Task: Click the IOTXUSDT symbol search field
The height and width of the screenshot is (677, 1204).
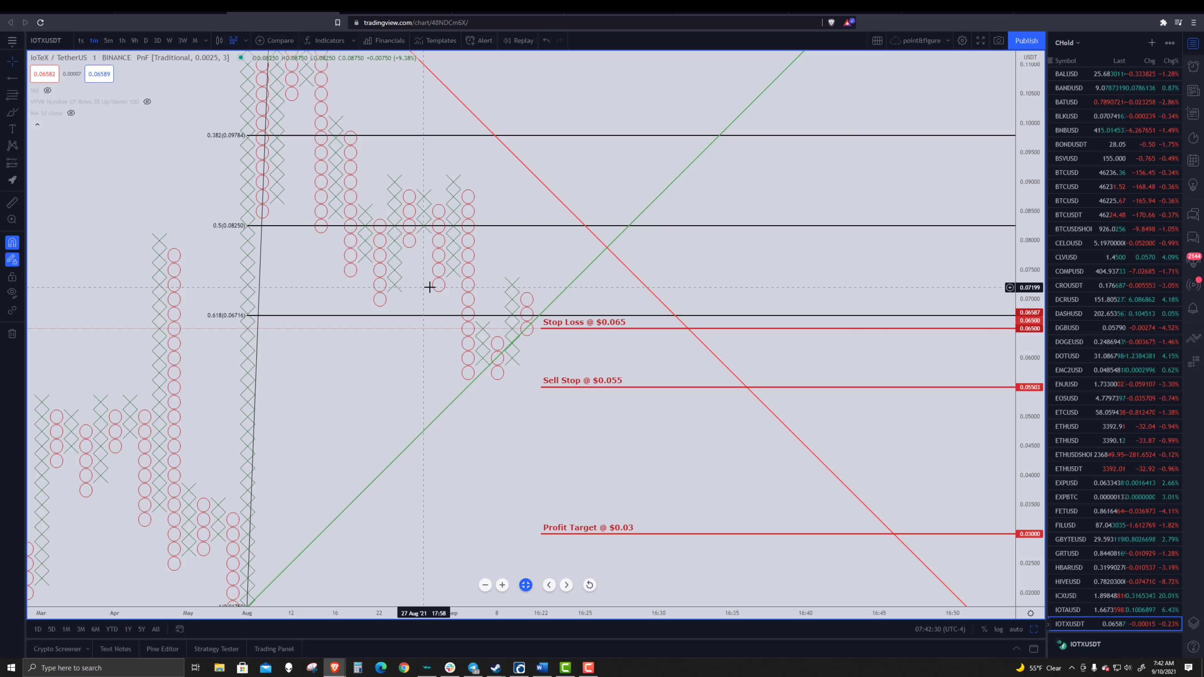Action: coord(46,41)
